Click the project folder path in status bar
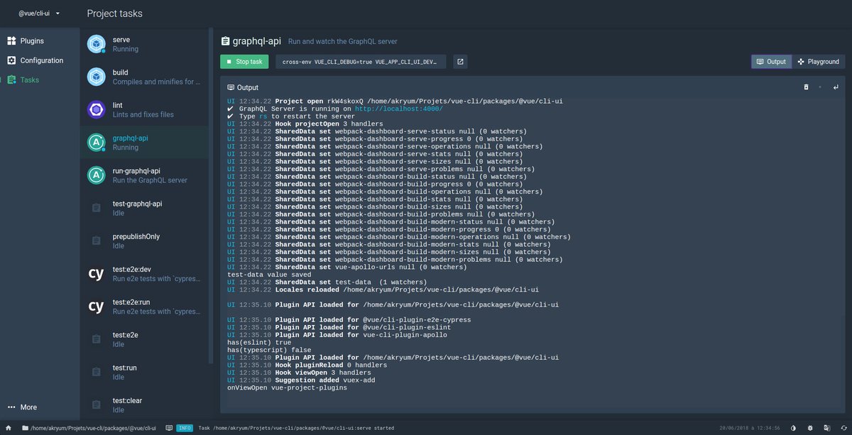This screenshot has width=852, height=435. pos(89,428)
